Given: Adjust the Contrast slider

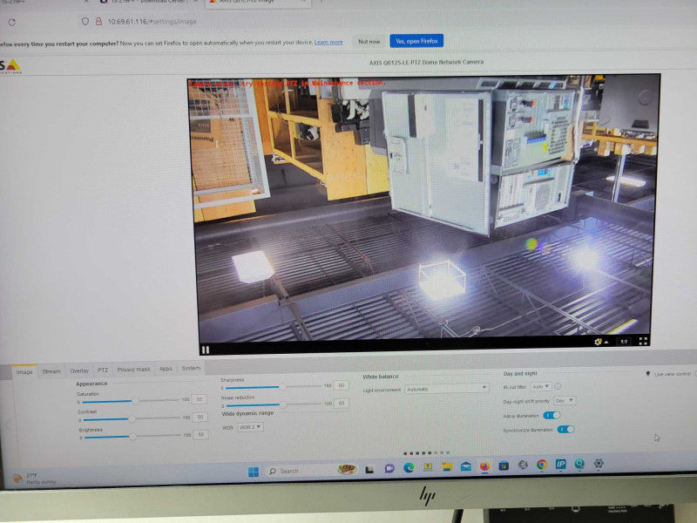Looking at the screenshot, I should click(132, 418).
